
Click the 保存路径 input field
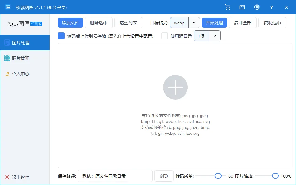coord(115,176)
